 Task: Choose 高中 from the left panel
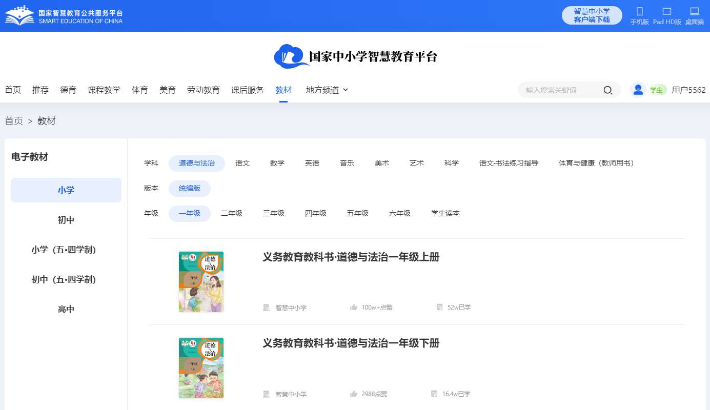tap(66, 309)
